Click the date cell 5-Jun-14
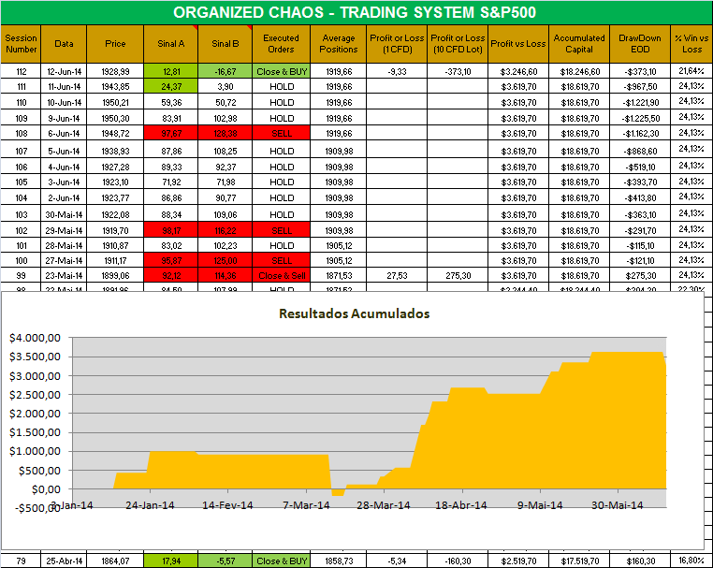Viewport: 713px width, 568px height. point(64,151)
